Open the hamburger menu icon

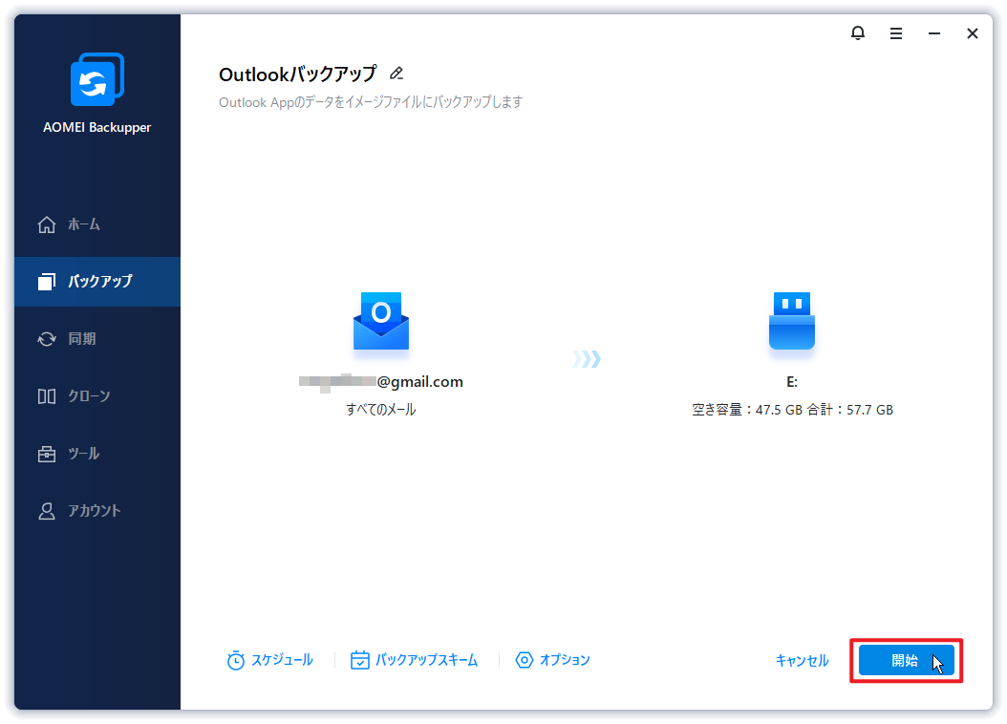tap(896, 33)
